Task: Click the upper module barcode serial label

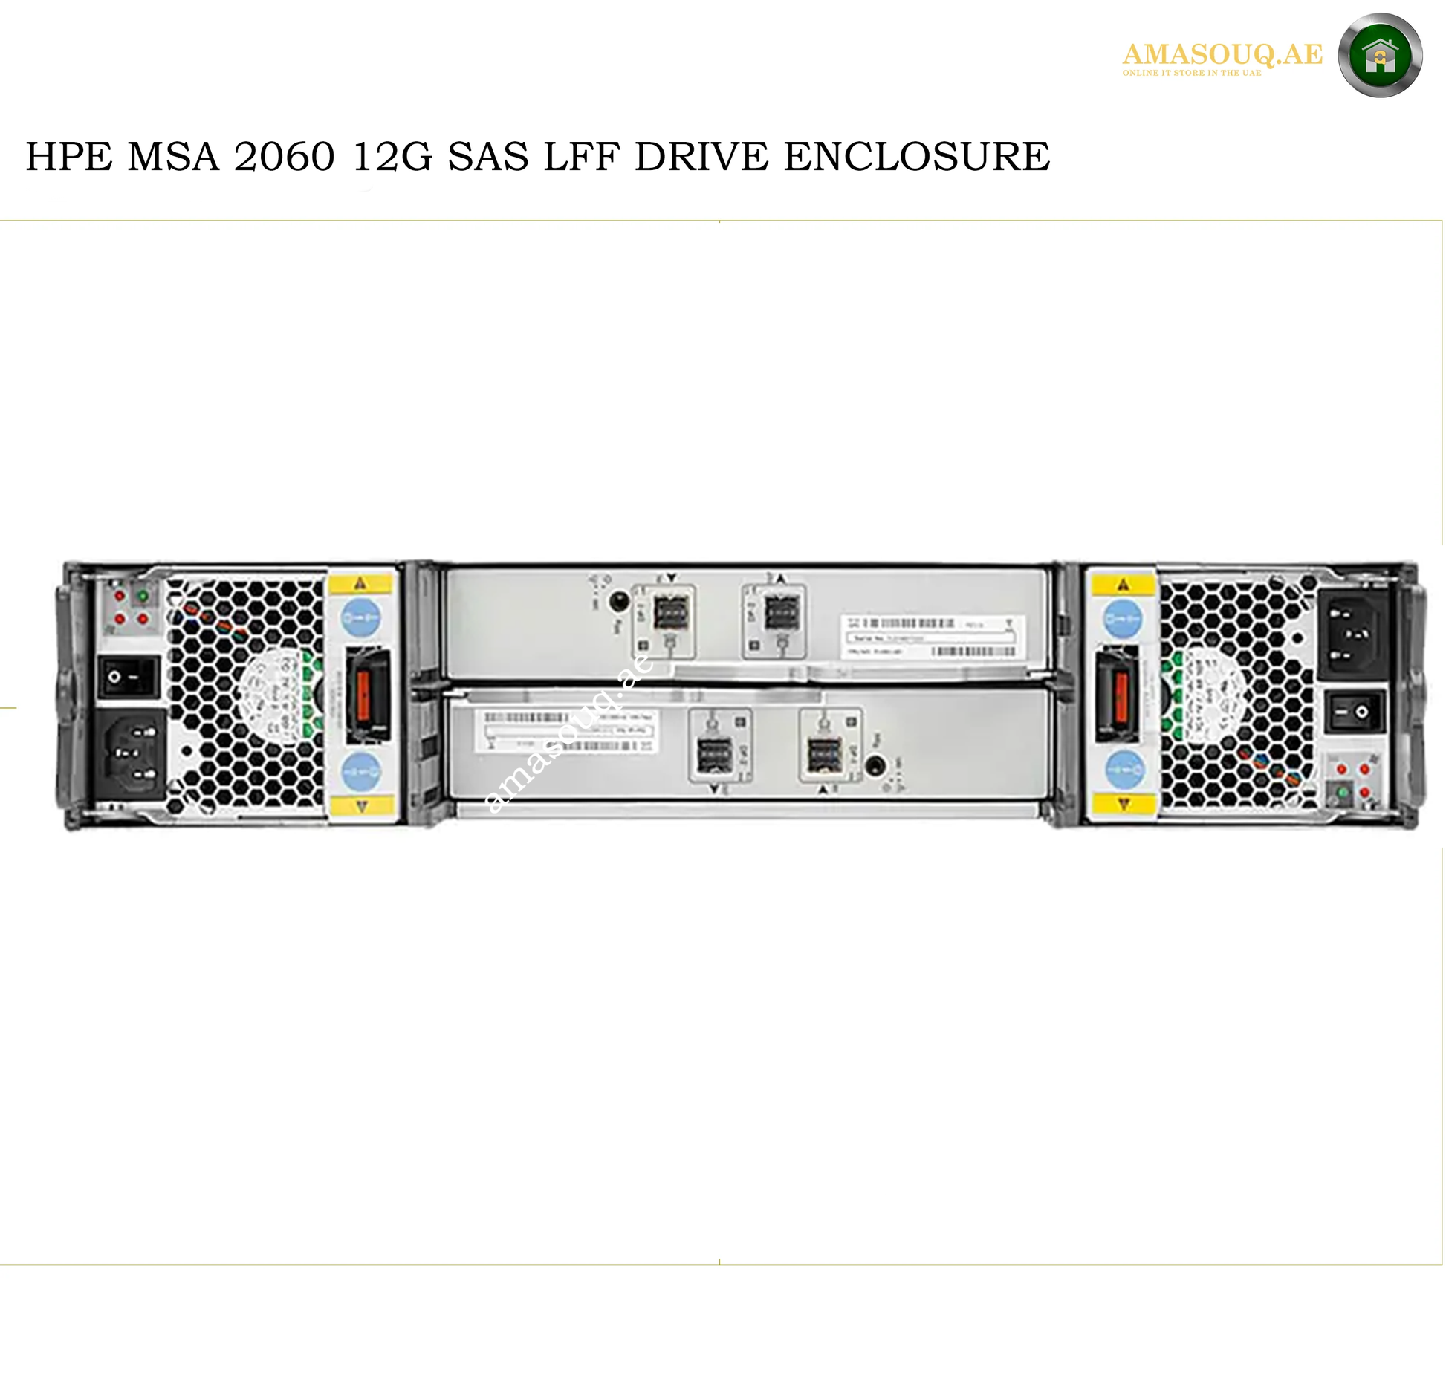Action: pyautogui.click(x=933, y=637)
